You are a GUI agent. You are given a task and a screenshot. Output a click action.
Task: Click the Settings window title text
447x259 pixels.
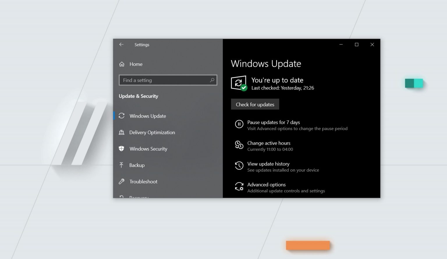coord(142,45)
